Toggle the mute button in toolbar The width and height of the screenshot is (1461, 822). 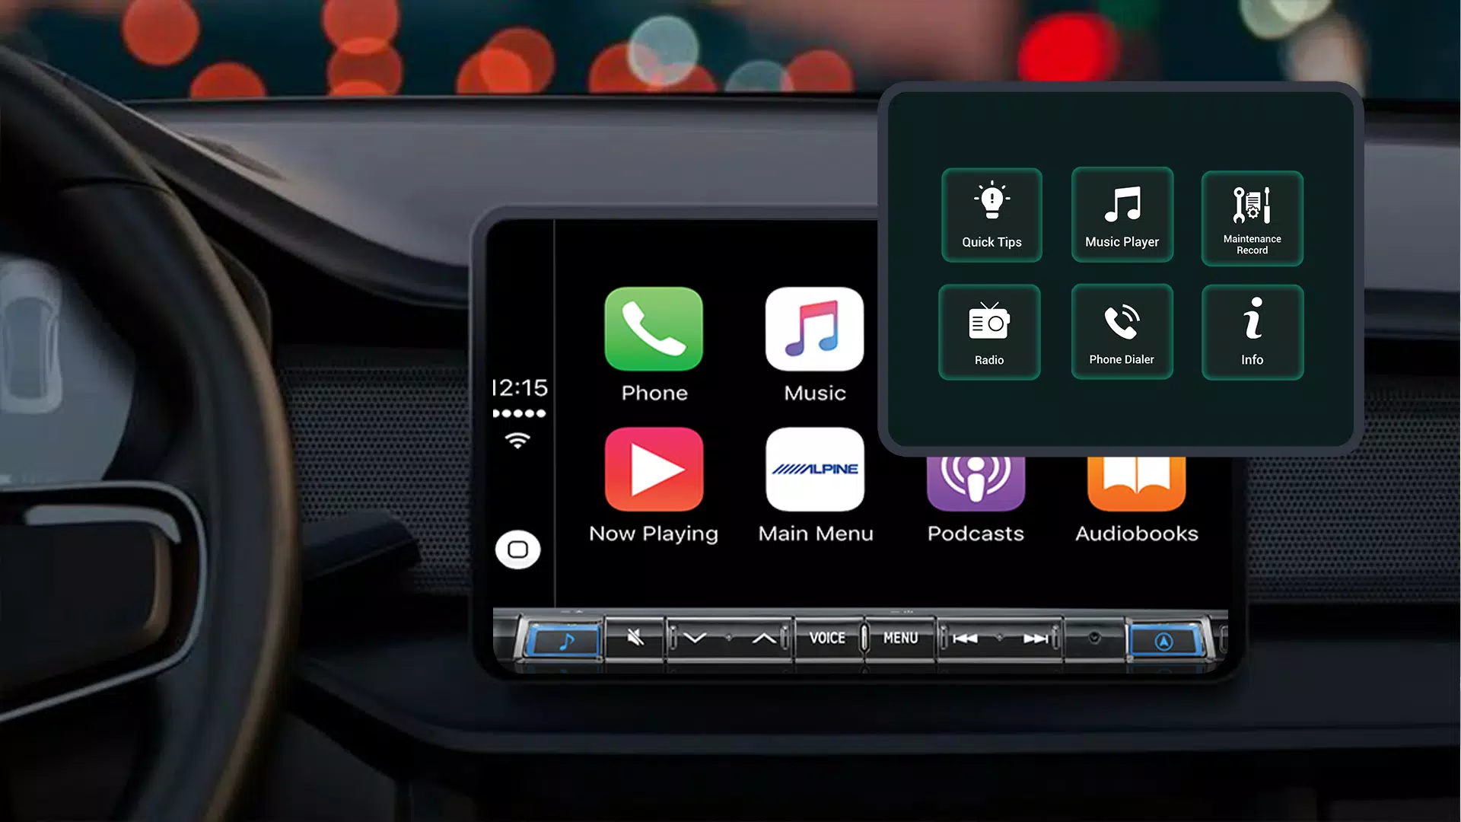634,639
